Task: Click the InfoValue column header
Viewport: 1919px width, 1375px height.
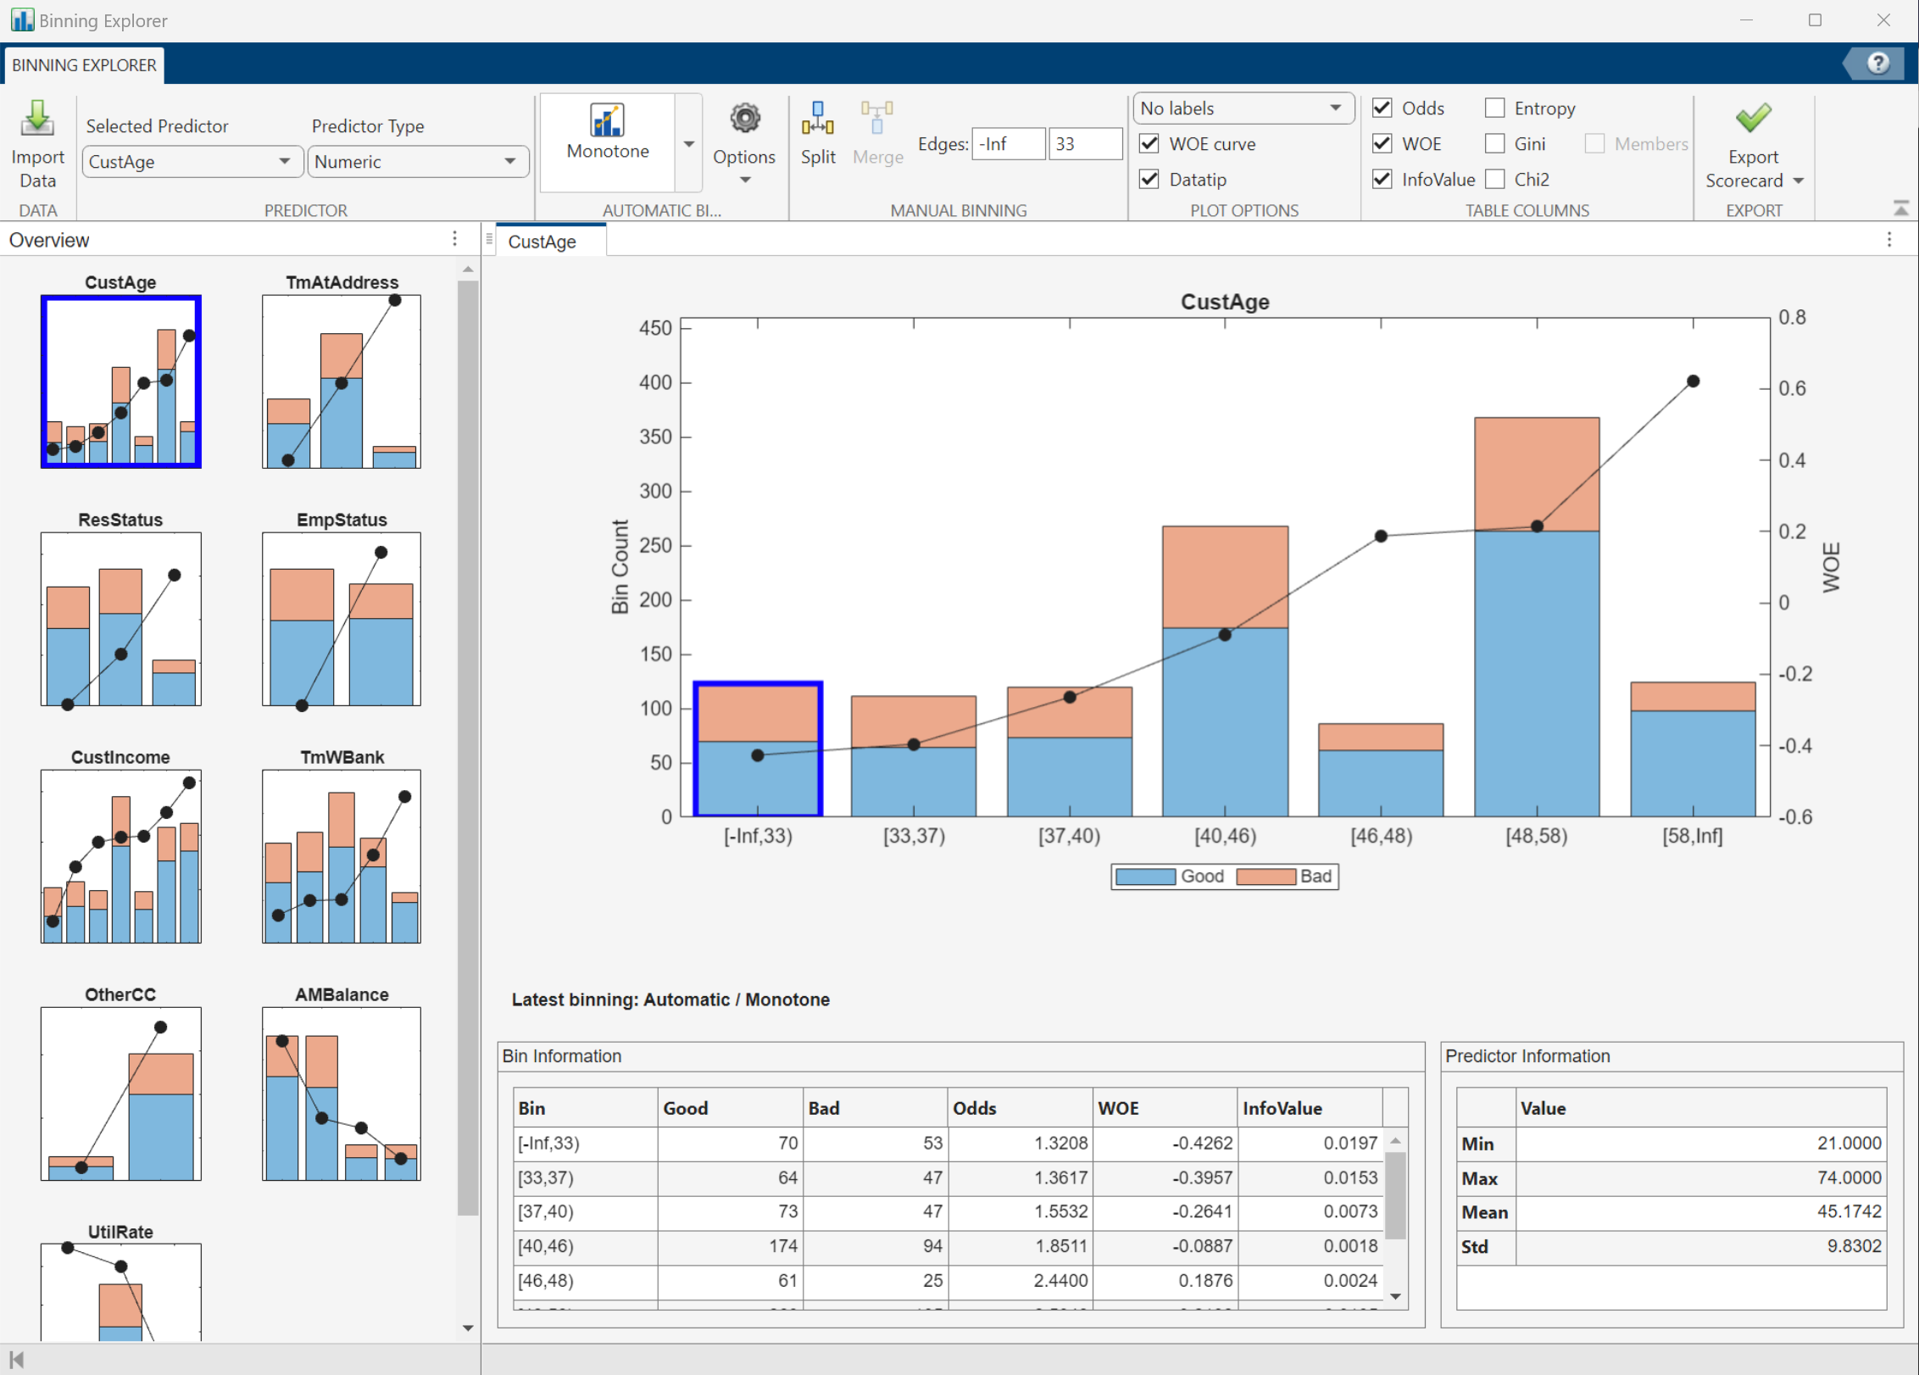Action: pyautogui.click(x=1310, y=1108)
